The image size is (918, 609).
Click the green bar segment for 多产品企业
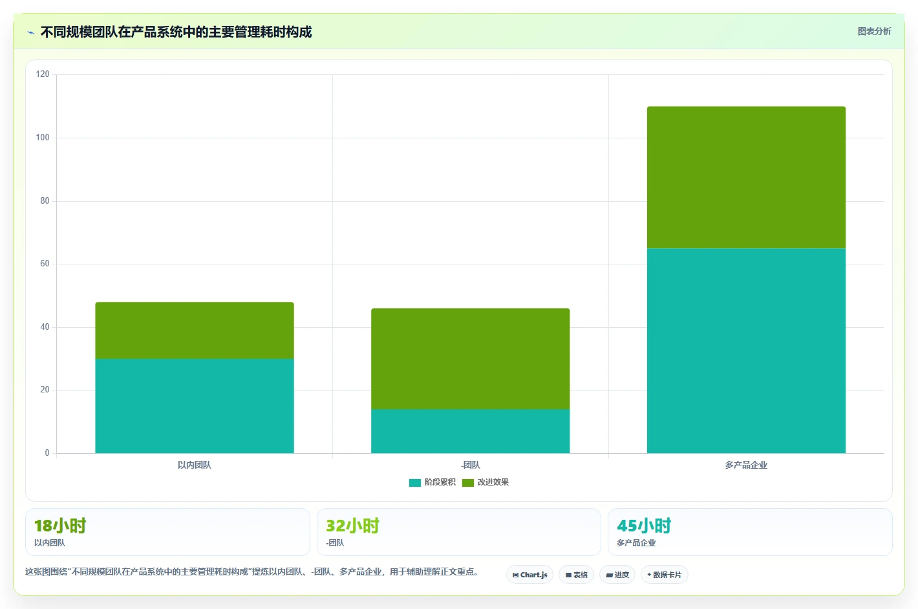coord(746,178)
